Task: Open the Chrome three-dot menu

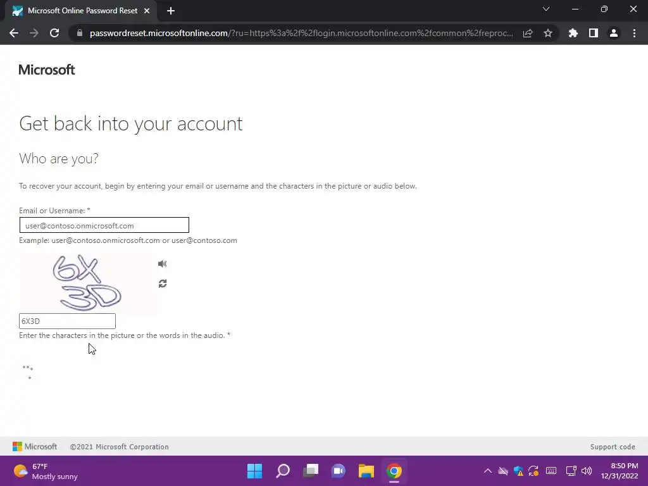Action: coord(634,33)
